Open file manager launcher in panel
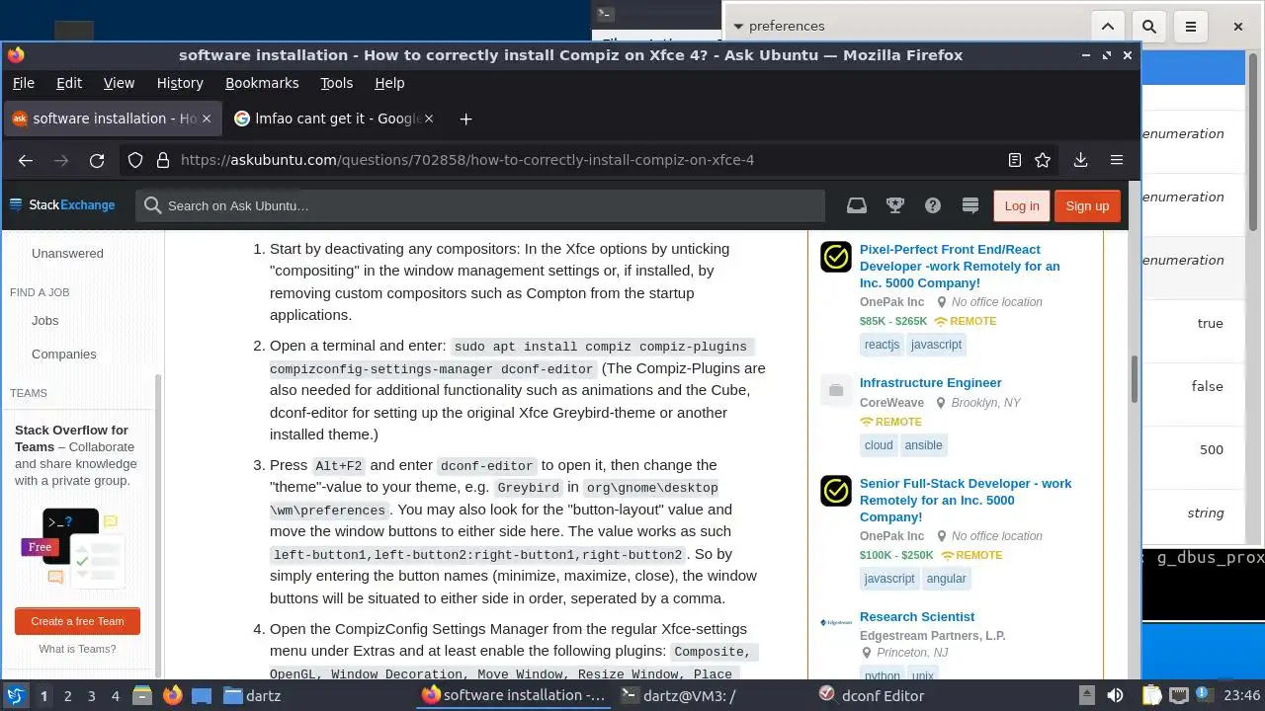The image size is (1265, 711). click(141, 695)
